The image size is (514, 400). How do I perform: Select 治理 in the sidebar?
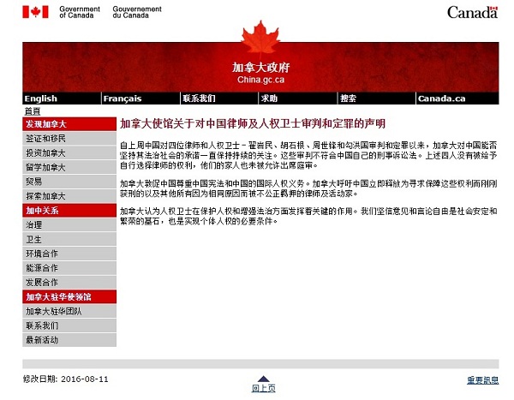pos(69,225)
